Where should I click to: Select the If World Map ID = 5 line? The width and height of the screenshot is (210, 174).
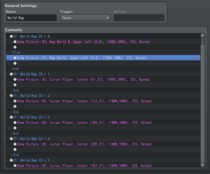[x=31, y=160]
